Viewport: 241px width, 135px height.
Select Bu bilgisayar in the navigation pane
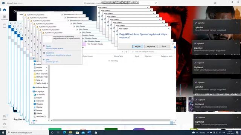click(38, 91)
